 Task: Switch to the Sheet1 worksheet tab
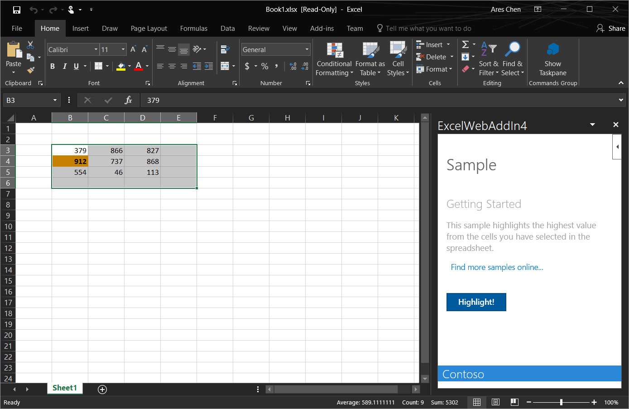pos(65,388)
